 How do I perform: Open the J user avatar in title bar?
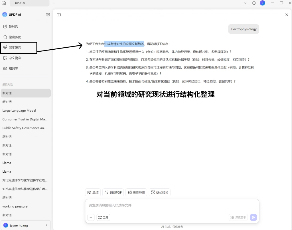[x=262, y=3]
